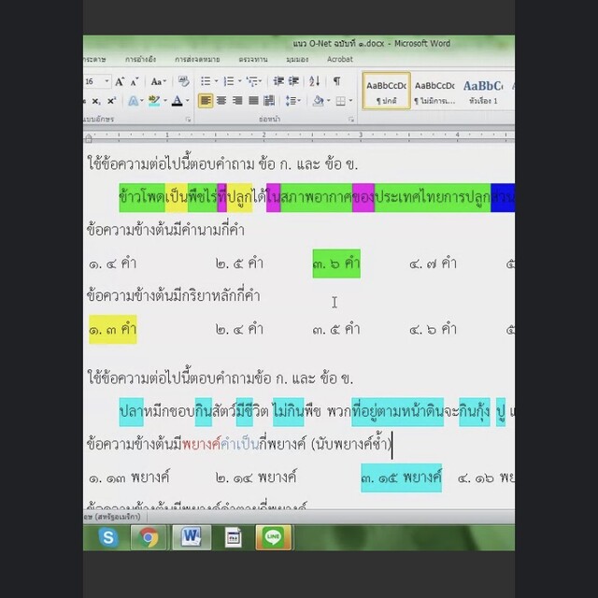
Task: Click the Clear Formatting icon
Action: click(x=181, y=82)
